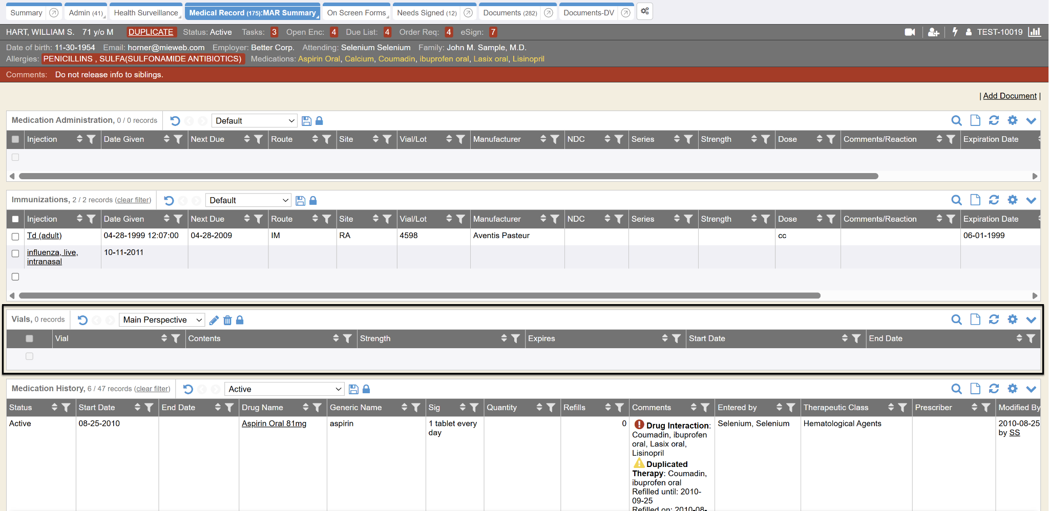Click save perspective icon in Immunizations toolbar
Screen dimensions: 1049x511
pyautogui.click(x=301, y=201)
